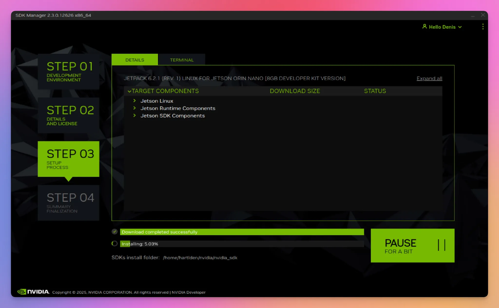Collapse the TARGET COMPONENTS section
The width and height of the screenshot is (499, 308).
pyautogui.click(x=129, y=91)
